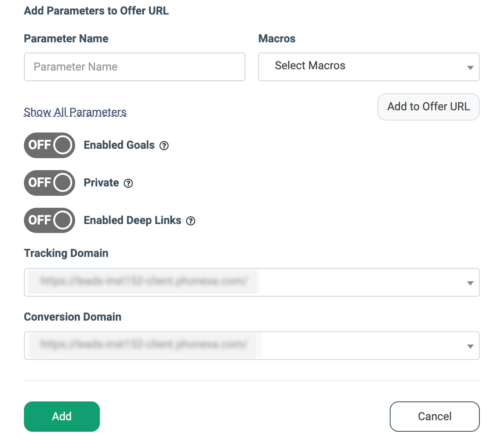The width and height of the screenshot is (502, 448).
Task: Click the arrow icon of the Macros selector
Action: point(470,68)
